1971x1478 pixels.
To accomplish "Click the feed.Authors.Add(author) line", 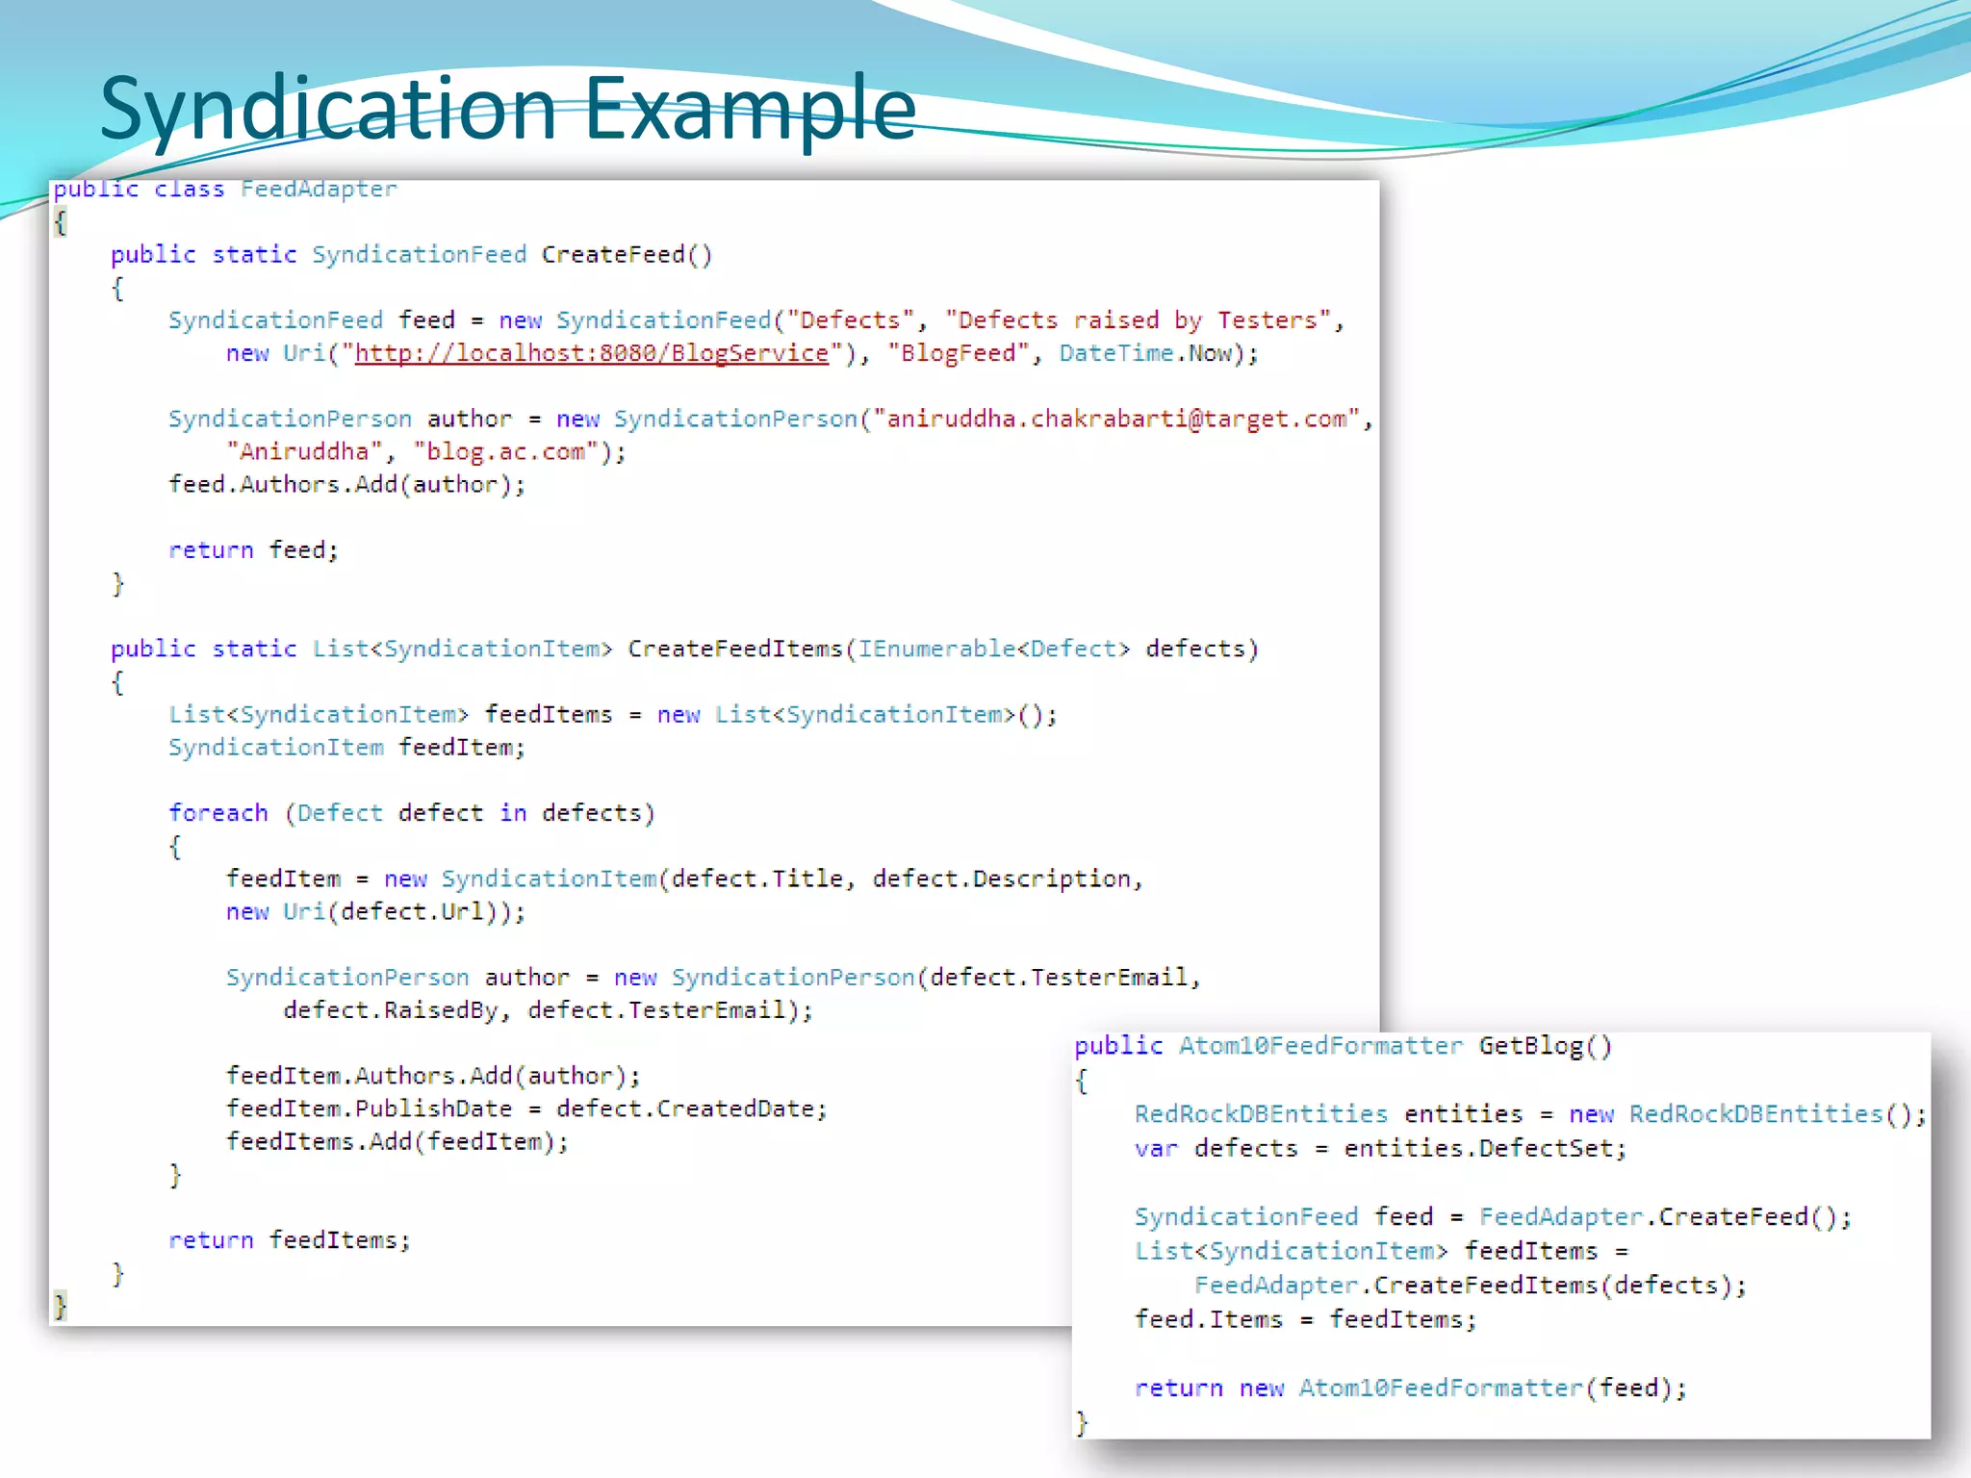I will click(x=346, y=484).
